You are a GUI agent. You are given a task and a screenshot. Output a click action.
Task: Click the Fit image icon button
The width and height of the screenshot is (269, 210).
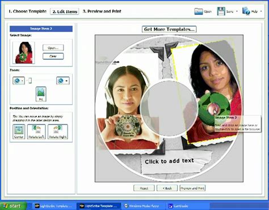41,94
